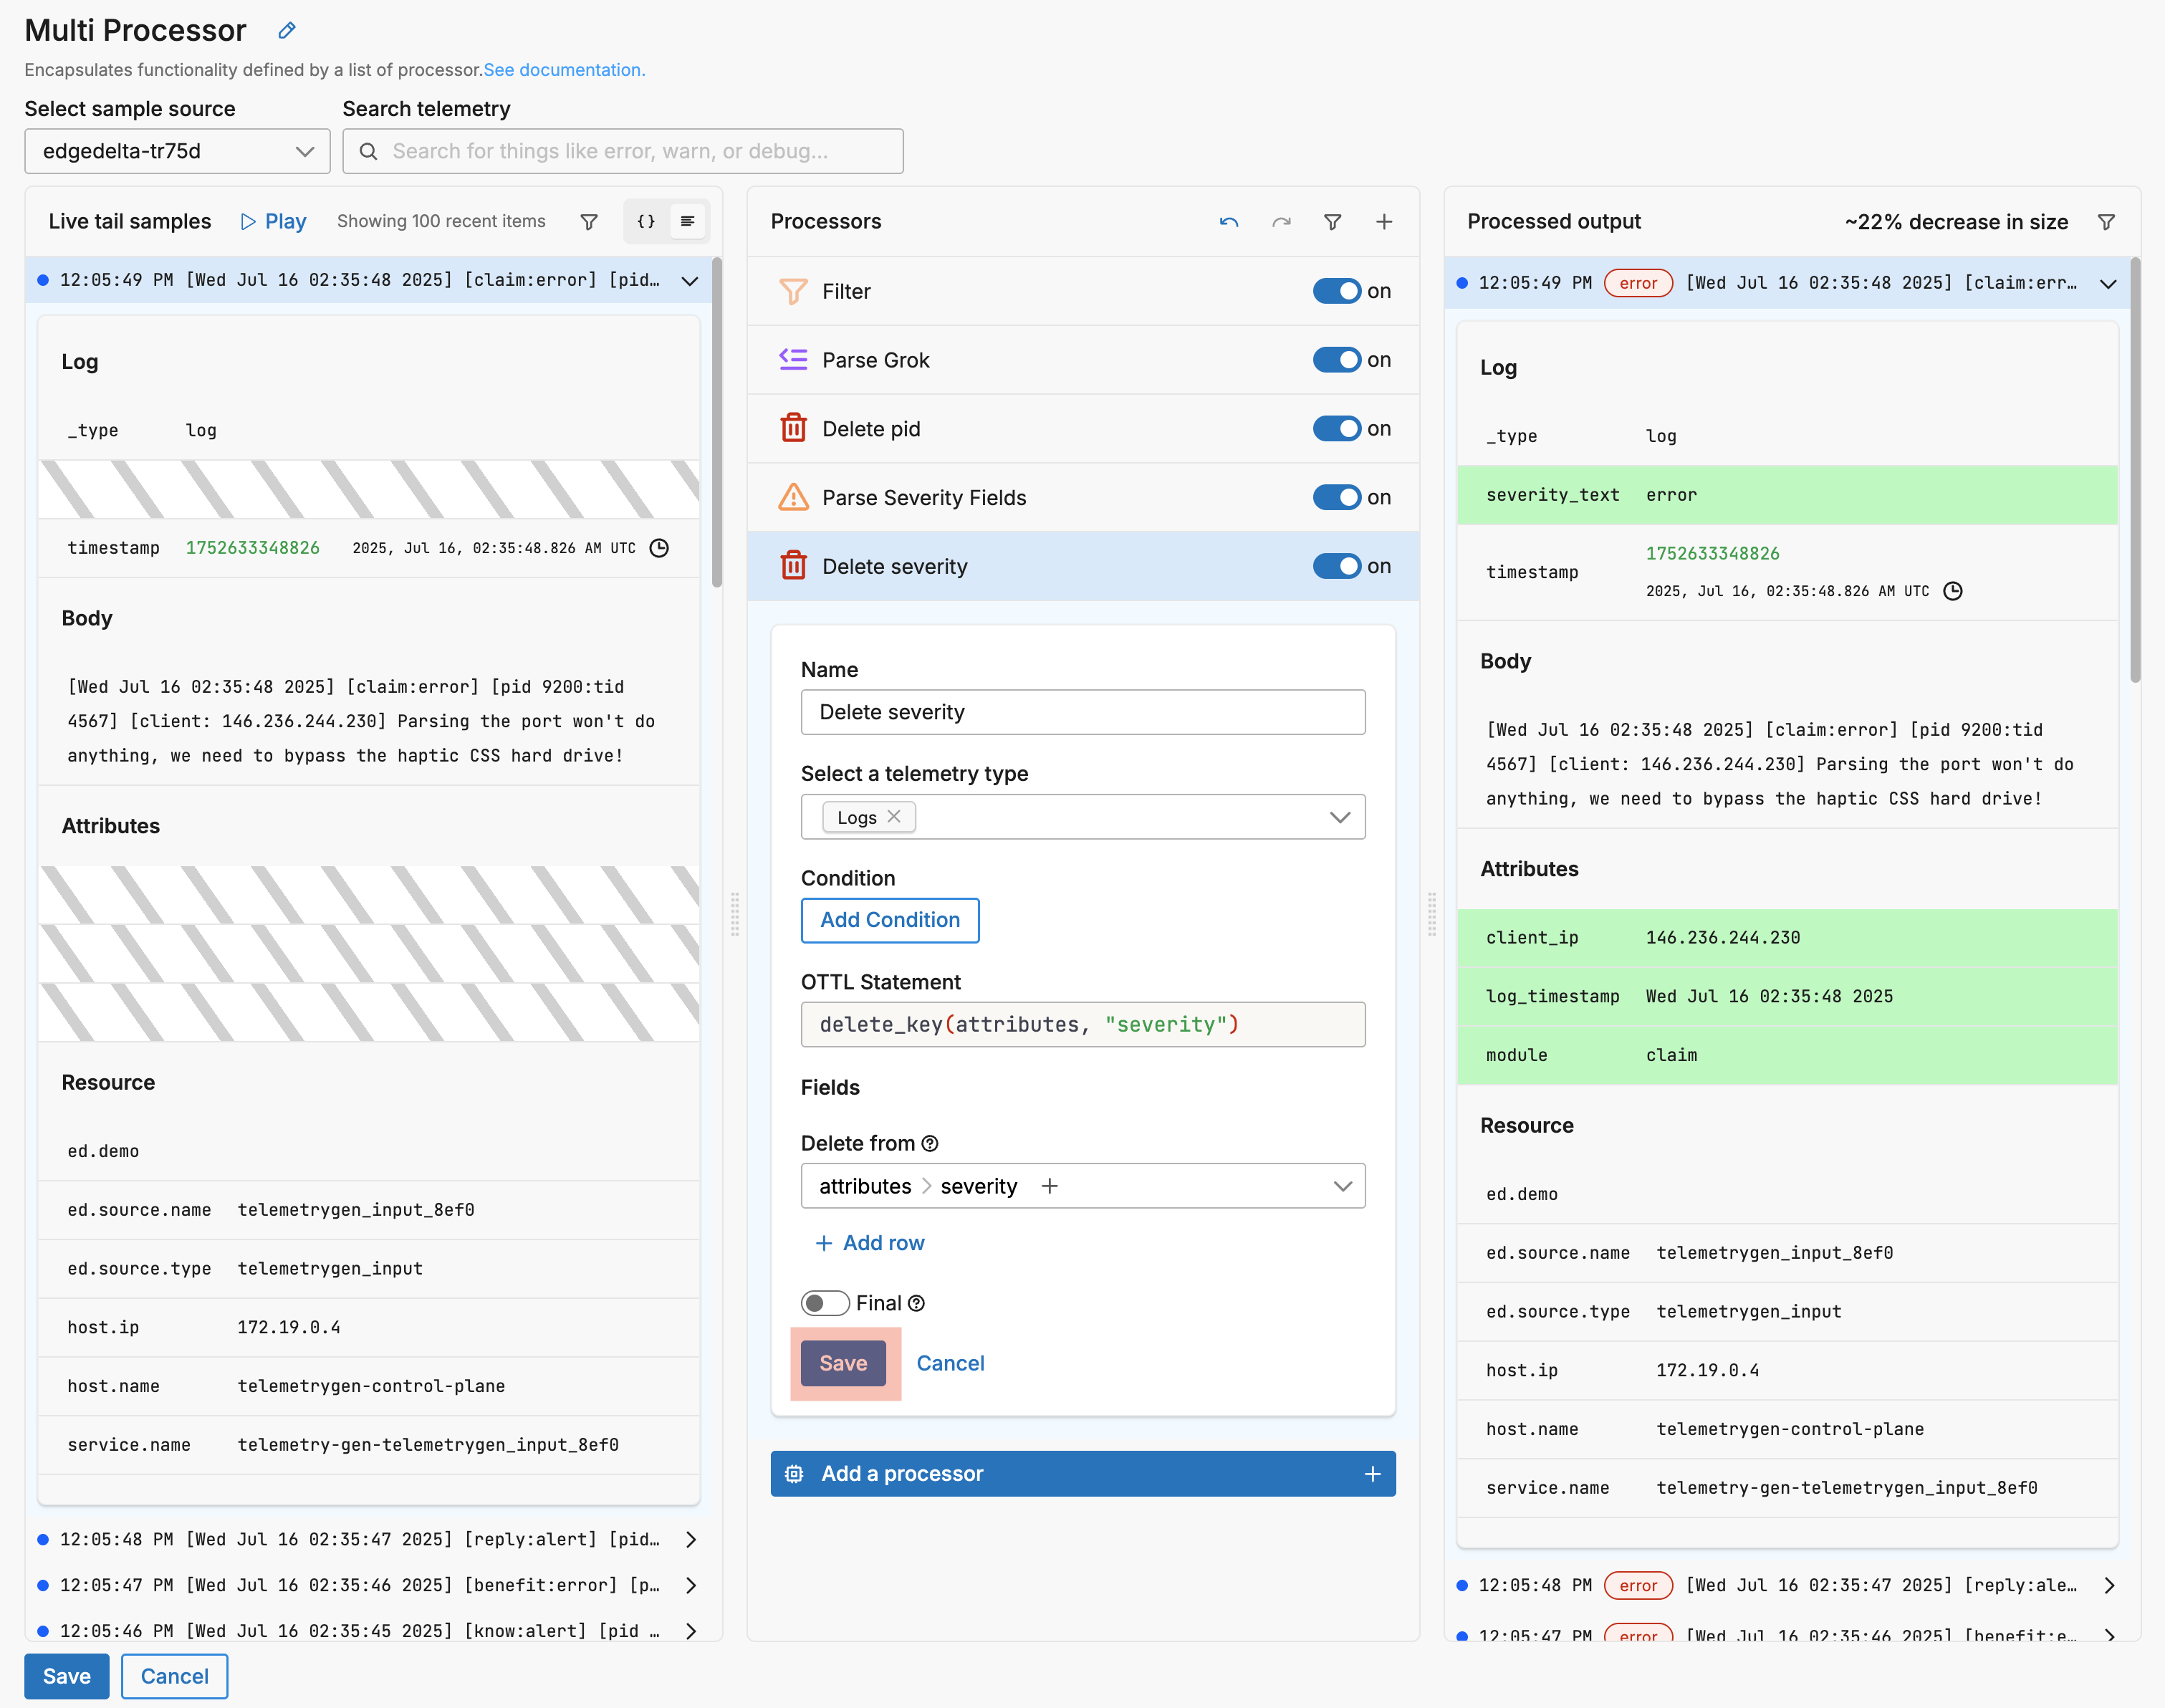Select the Delete pid processor row
The width and height of the screenshot is (2165, 1708).
tap(1083, 429)
